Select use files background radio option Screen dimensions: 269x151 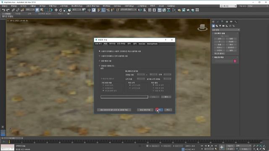pos(100,65)
